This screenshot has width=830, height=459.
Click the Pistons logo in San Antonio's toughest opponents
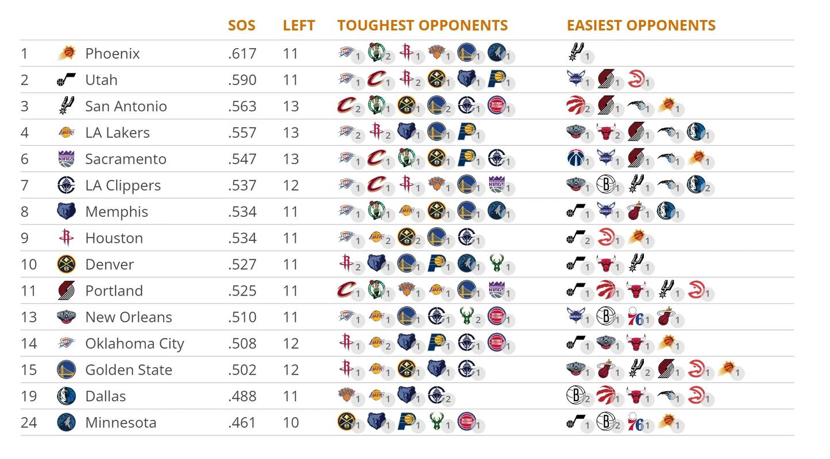click(496, 105)
